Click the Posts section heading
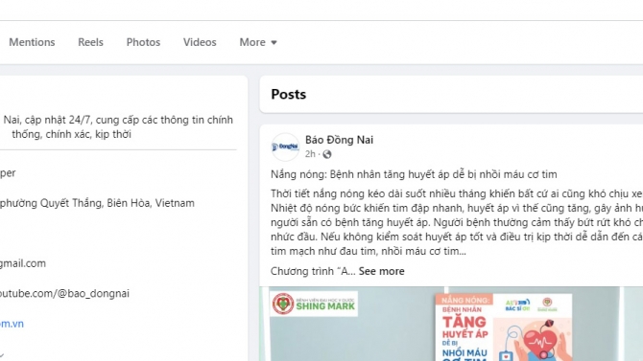 tap(289, 94)
